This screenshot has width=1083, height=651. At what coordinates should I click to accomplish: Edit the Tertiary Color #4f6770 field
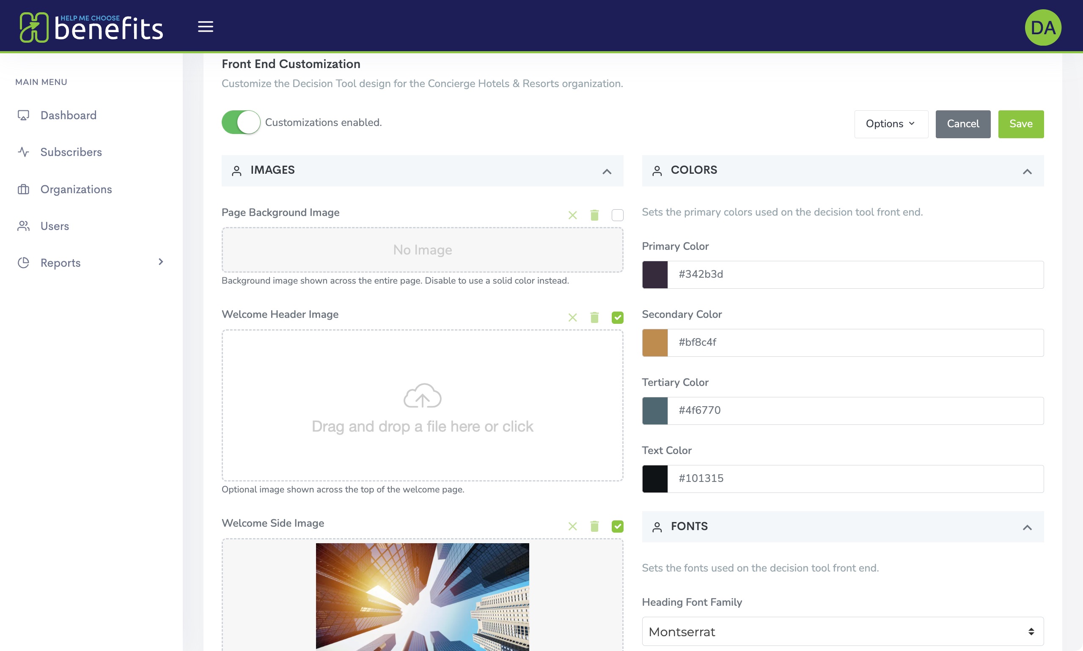tap(855, 410)
